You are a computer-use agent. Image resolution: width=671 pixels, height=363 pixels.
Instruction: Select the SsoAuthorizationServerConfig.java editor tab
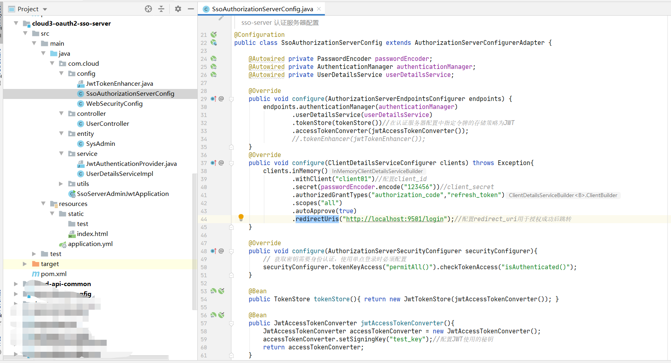(x=262, y=9)
